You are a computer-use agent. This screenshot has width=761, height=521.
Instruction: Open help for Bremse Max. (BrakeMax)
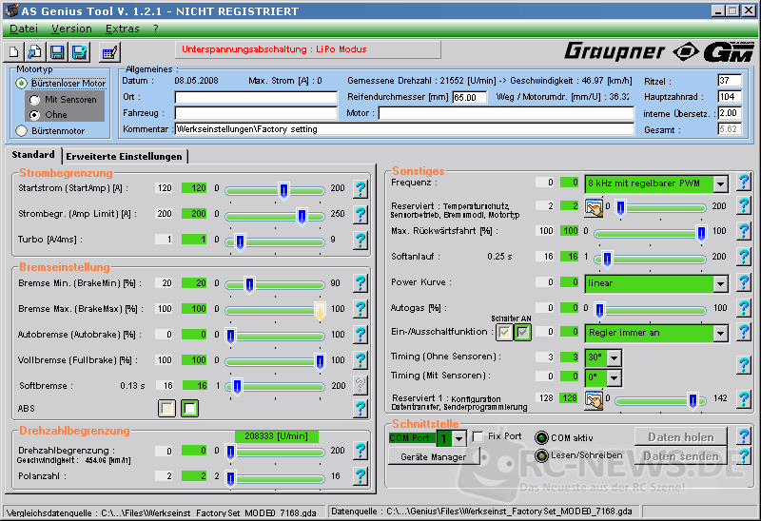pos(361,309)
